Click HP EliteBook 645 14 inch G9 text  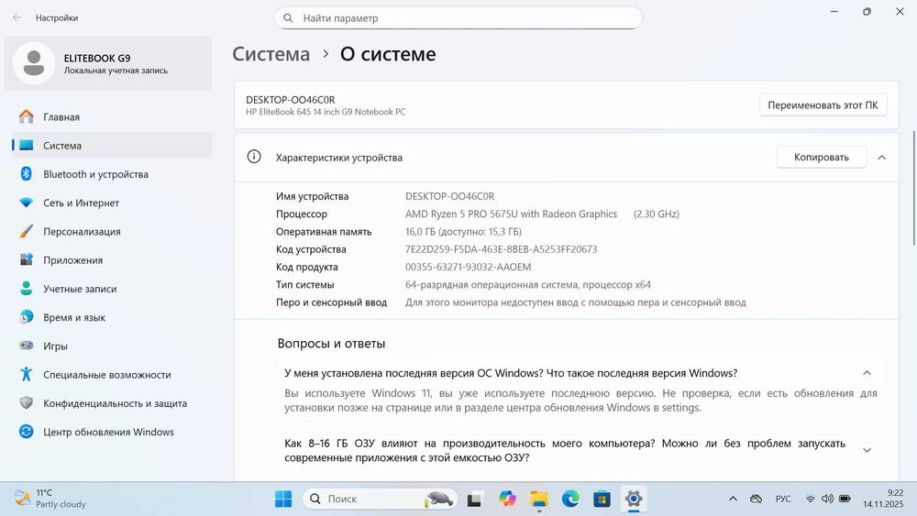[x=326, y=112]
